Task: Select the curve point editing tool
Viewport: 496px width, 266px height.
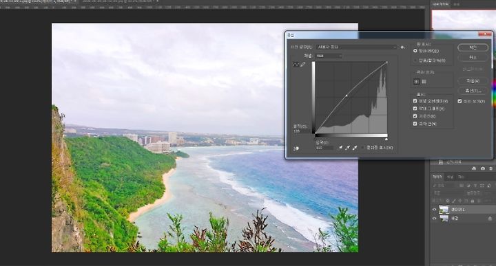Action: [x=296, y=65]
